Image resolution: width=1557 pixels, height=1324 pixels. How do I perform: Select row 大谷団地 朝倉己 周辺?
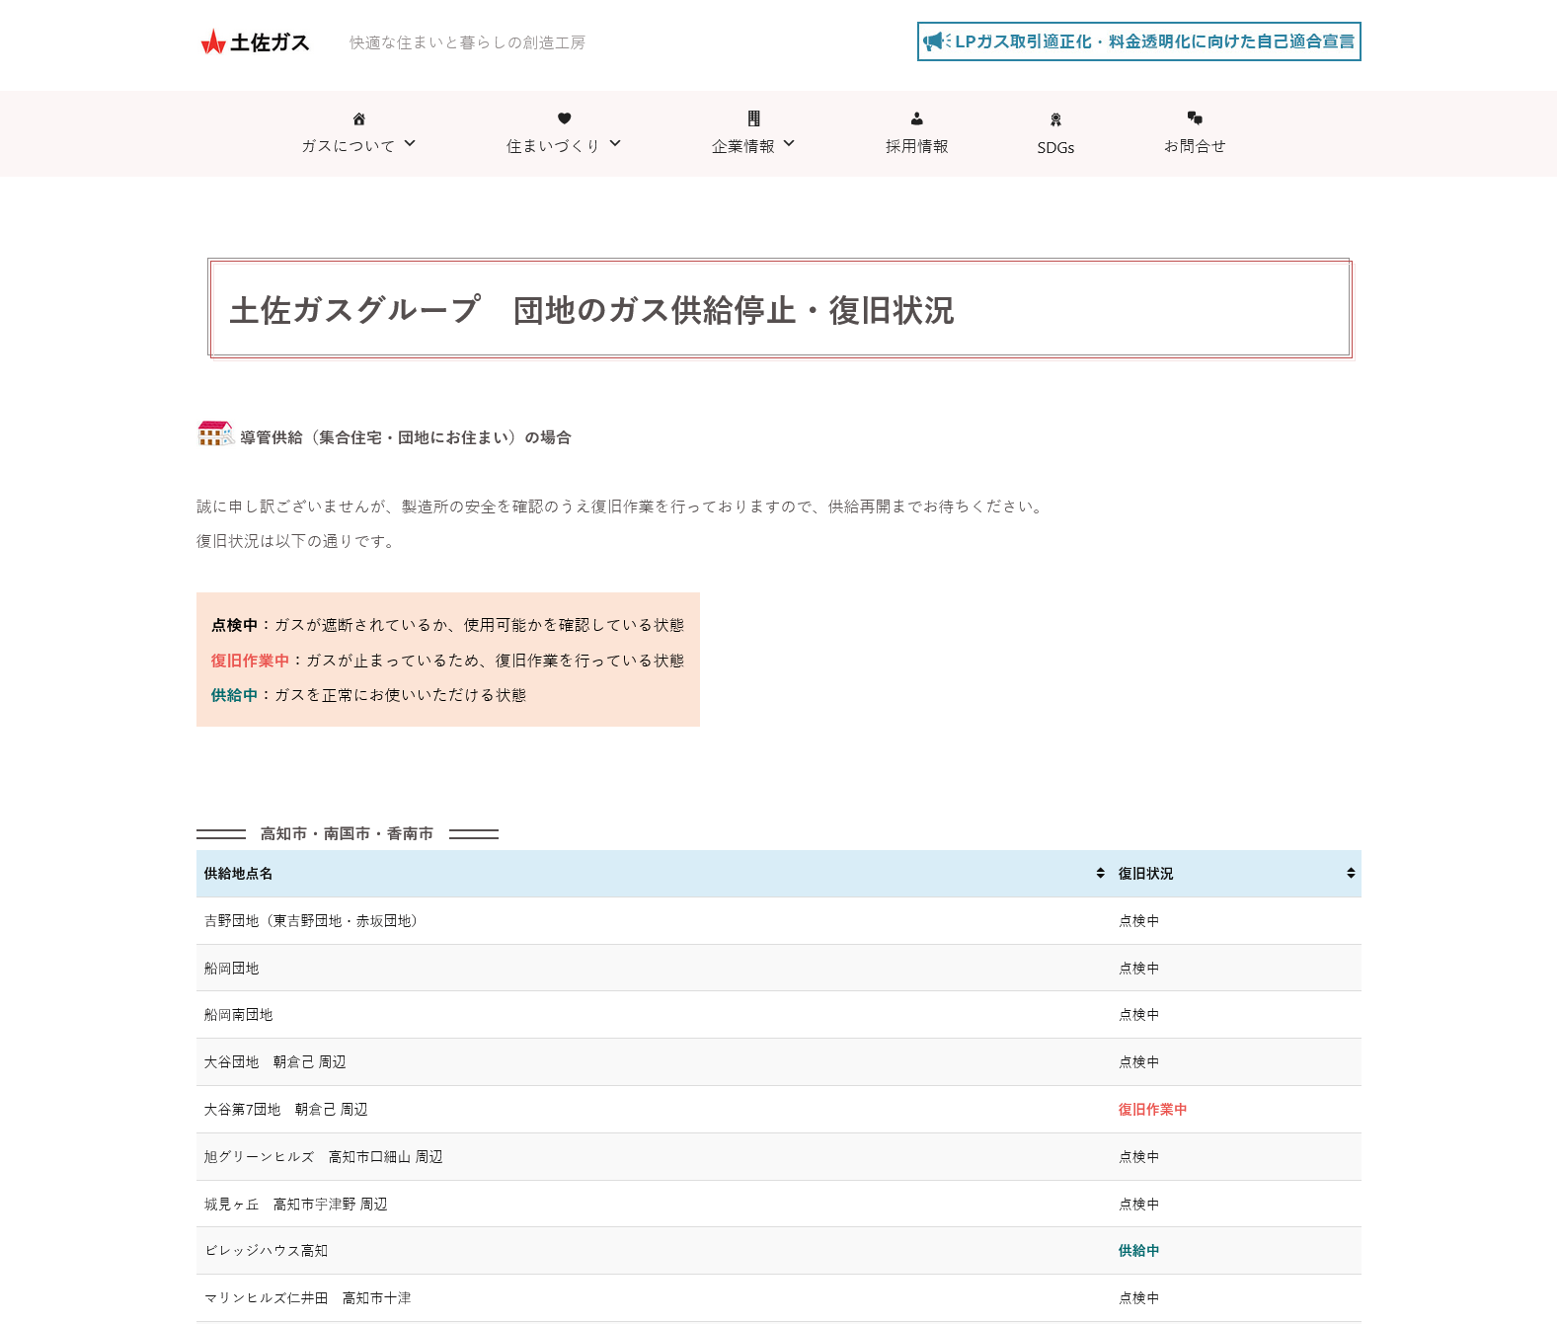[x=779, y=1062]
